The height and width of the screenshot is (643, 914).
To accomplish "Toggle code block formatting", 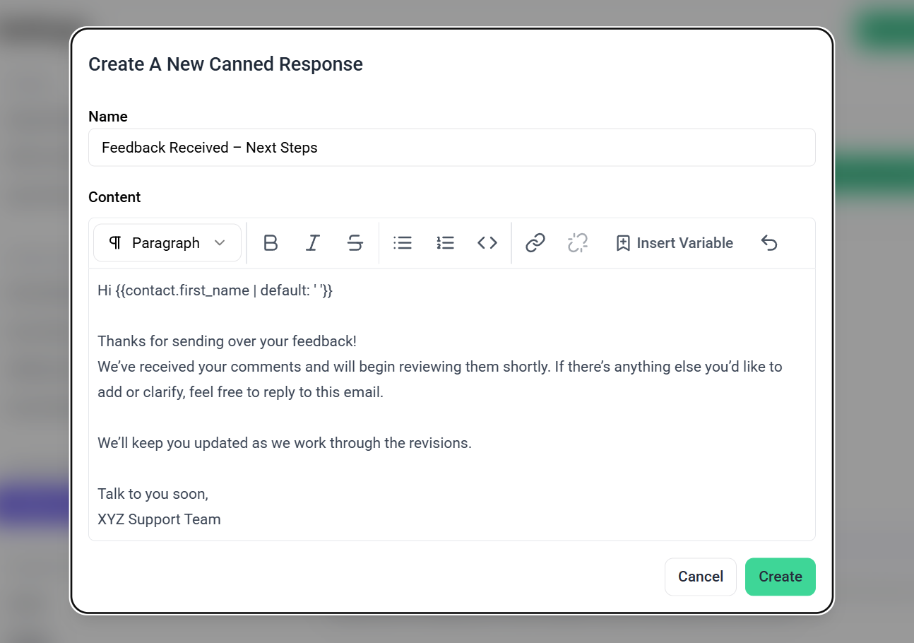I will point(487,243).
